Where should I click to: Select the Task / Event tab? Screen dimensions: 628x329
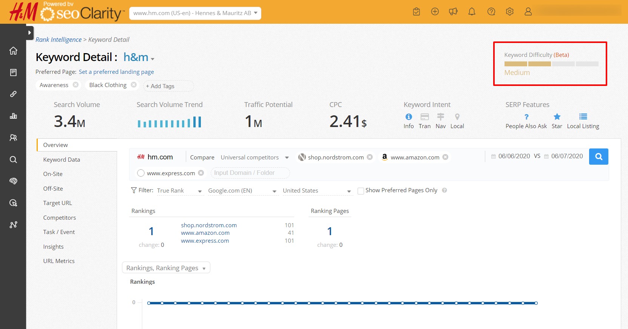pyautogui.click(x=59, y=232)
